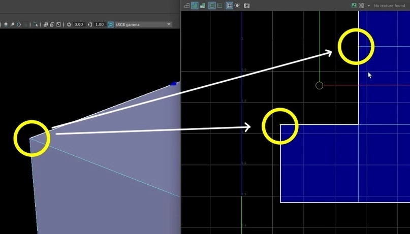
Task: Toggle the texture borders icon
Action: (212, 6)
